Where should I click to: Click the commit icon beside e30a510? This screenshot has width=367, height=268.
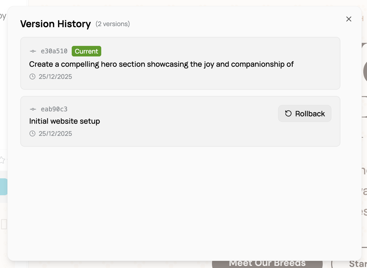point(33,51)
